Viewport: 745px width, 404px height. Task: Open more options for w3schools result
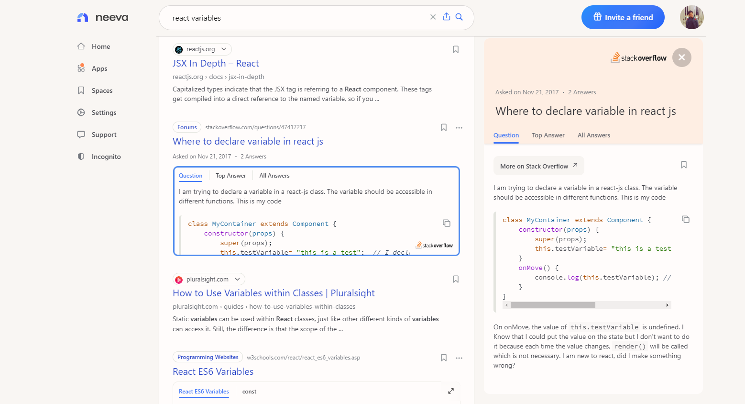pos(459,358)
